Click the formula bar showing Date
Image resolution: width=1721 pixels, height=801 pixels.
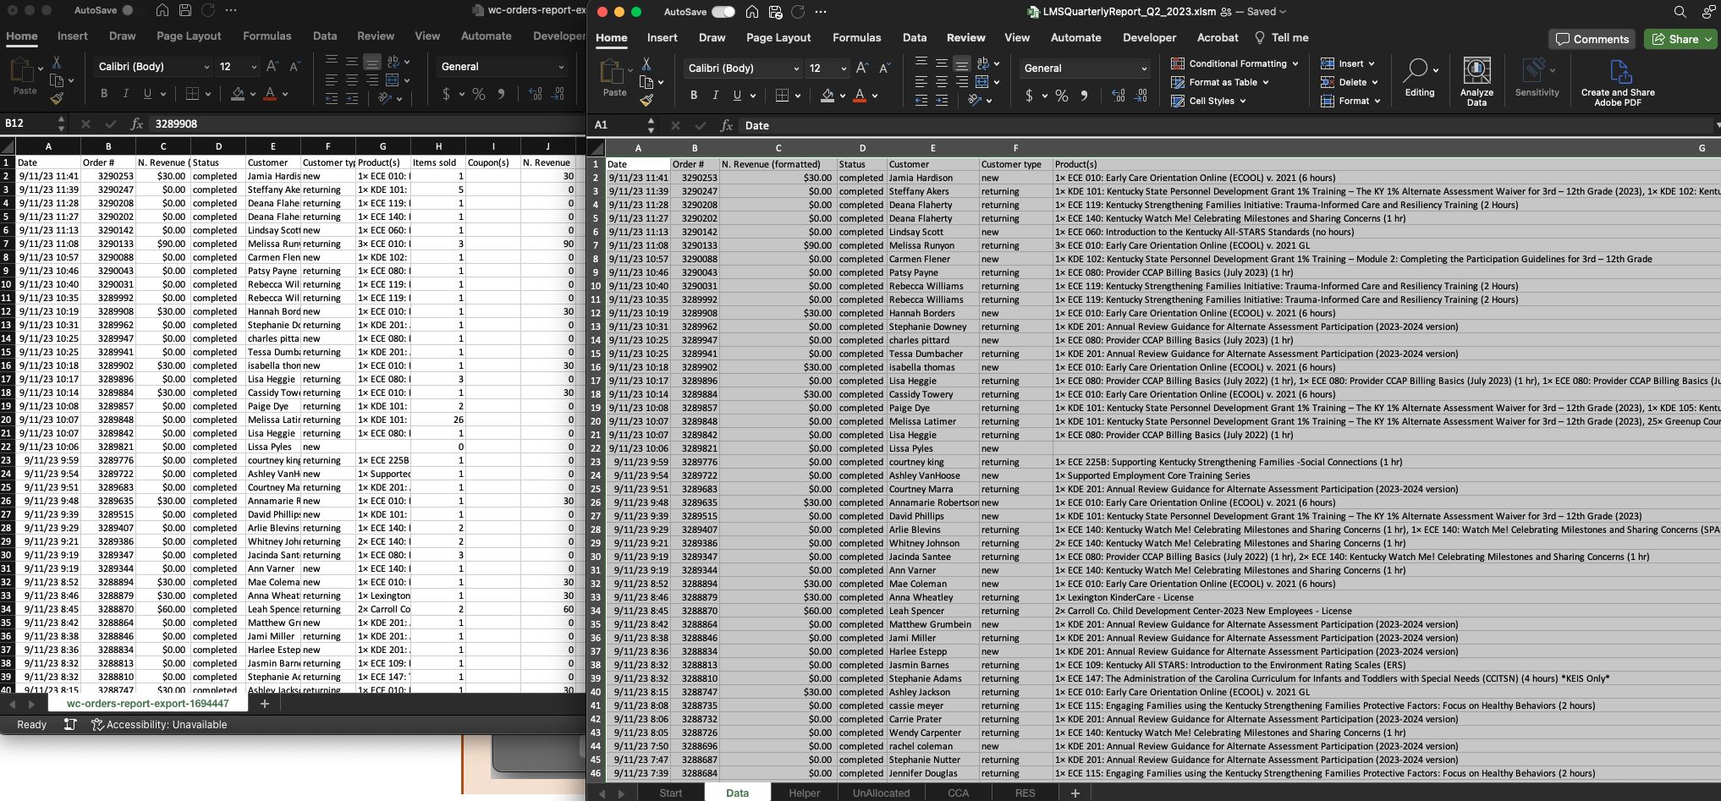[x=804, y=125]
